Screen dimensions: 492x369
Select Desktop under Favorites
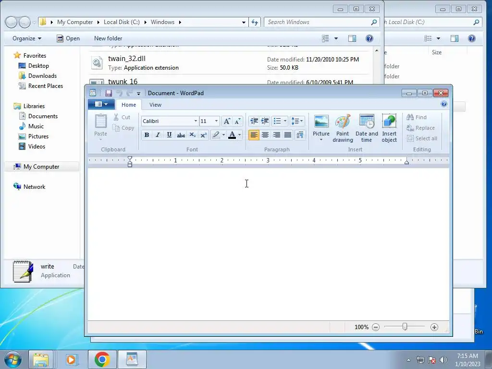pos(34,65)
